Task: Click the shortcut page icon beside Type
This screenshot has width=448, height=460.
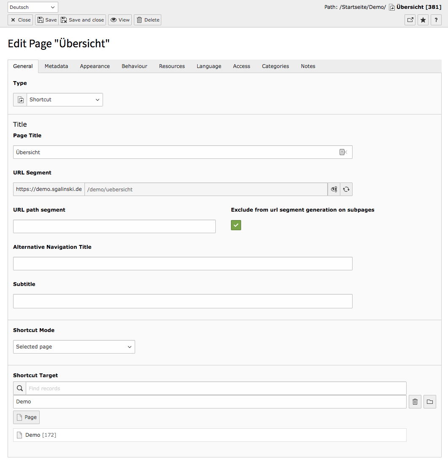Action: [x=20, y=99]
